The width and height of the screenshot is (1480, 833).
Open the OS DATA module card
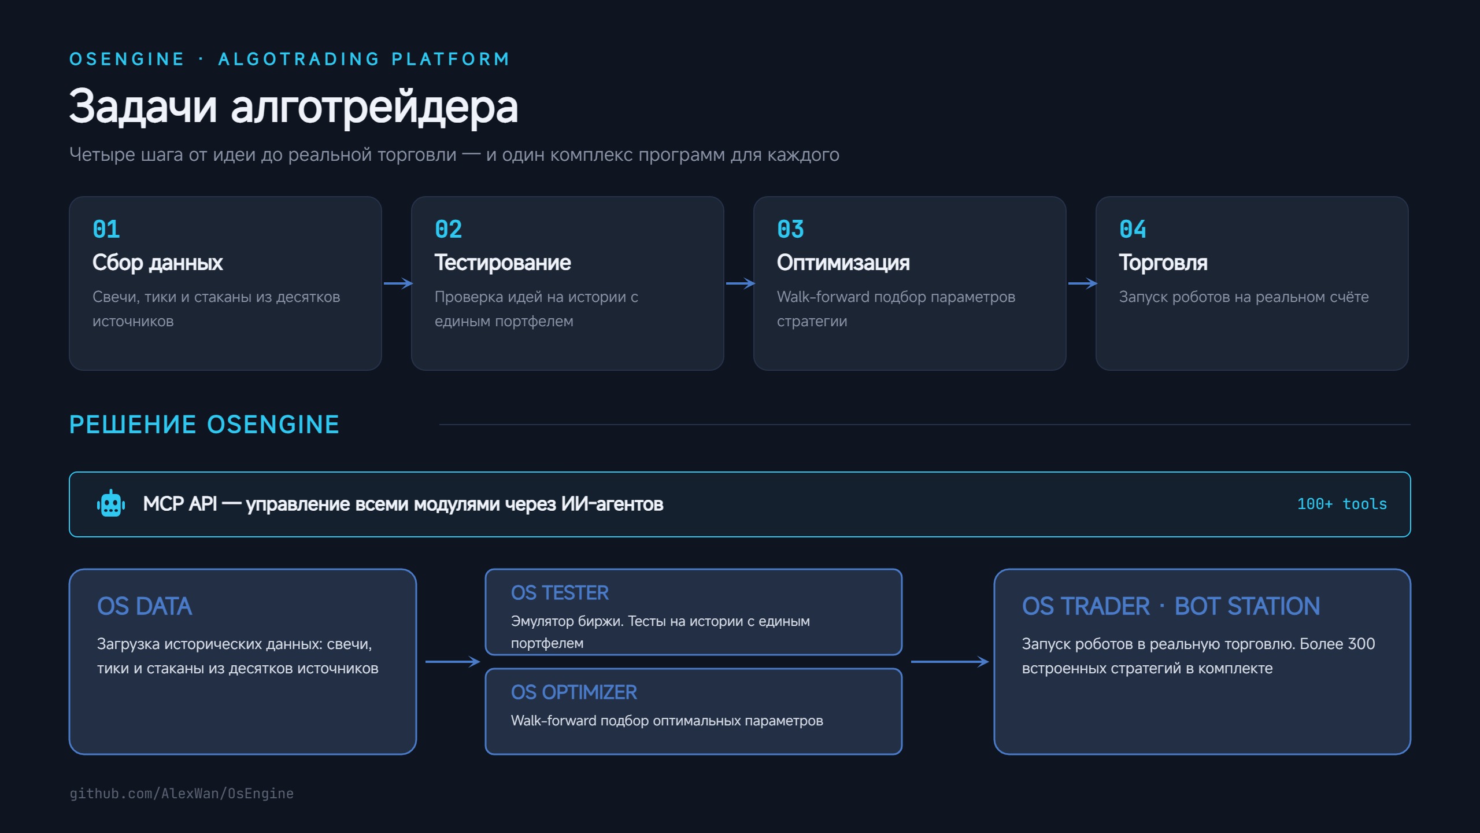tap(243, 662)
